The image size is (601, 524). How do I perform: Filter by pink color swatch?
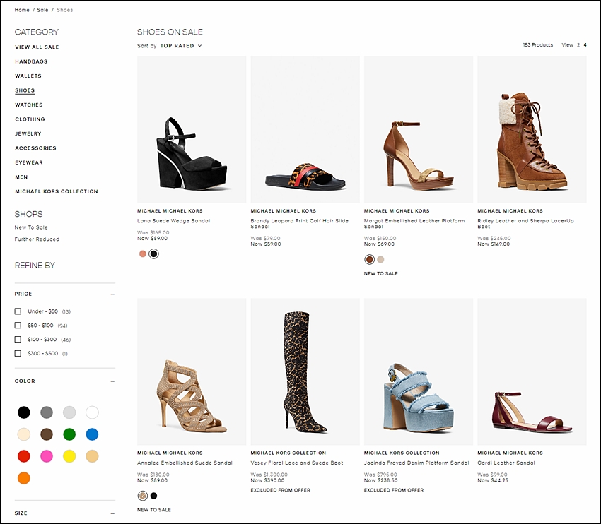47,456
